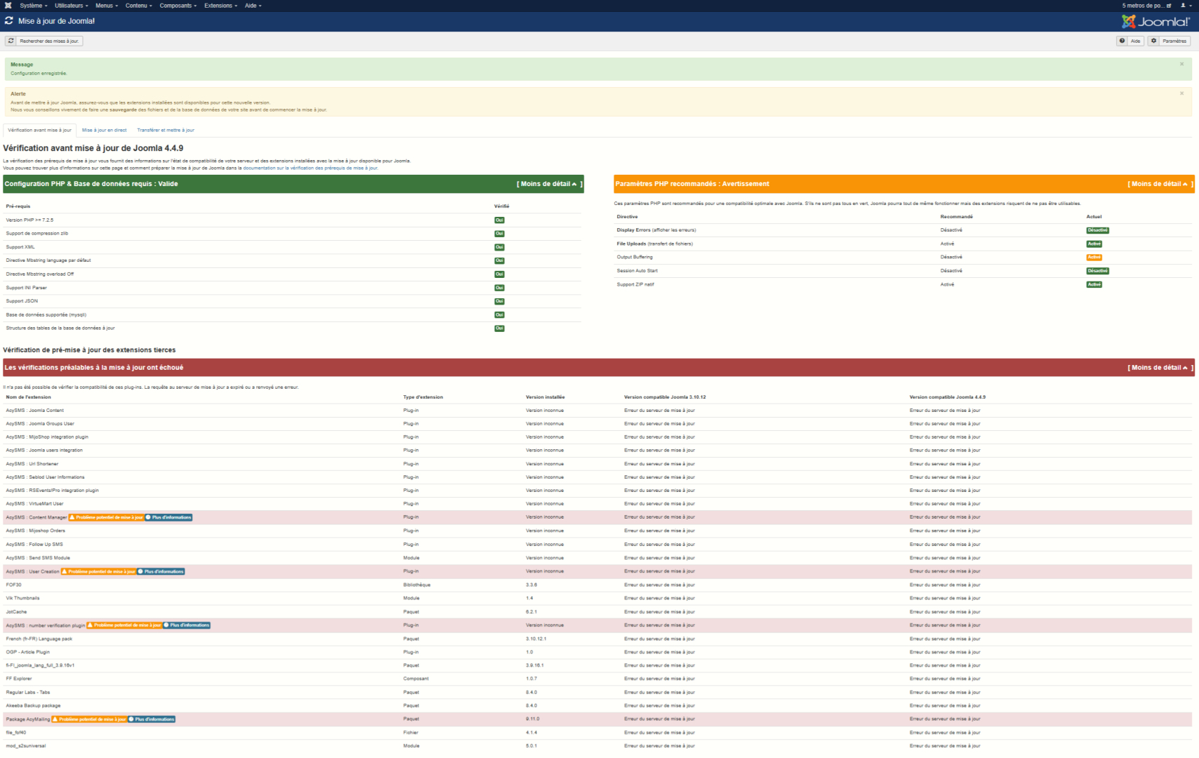Viewport: 1199px width, 758px height.
Task: Click 'Structure des tables de la base de données à jour'
Action: [60, 328]
